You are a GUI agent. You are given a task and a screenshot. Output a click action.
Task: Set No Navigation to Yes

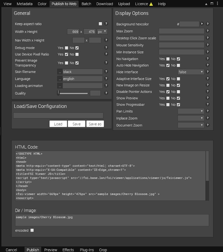point(168,59)
